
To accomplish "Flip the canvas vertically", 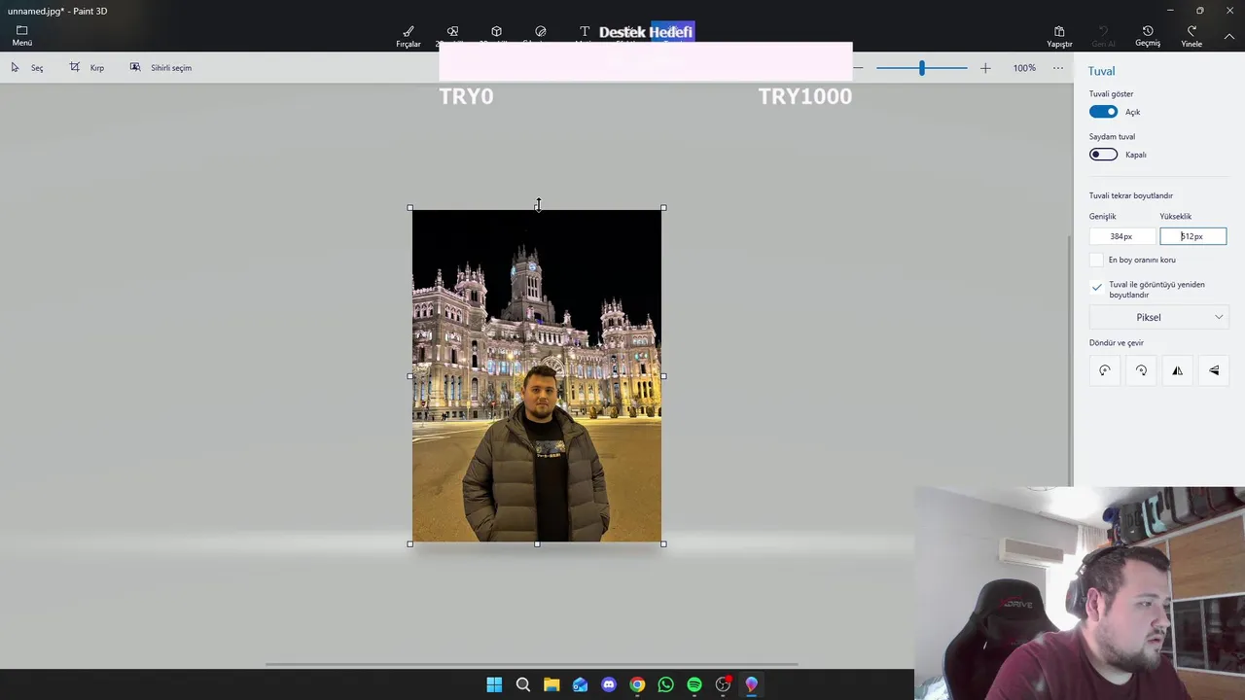I will point(1214,370).
